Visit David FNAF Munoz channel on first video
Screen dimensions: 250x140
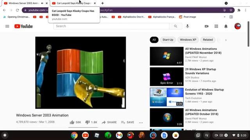pos(196,57)
